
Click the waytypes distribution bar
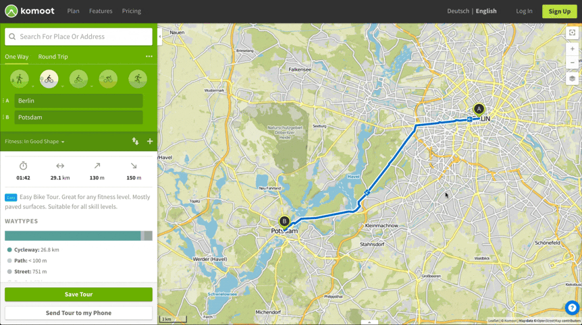coord(78,236)
